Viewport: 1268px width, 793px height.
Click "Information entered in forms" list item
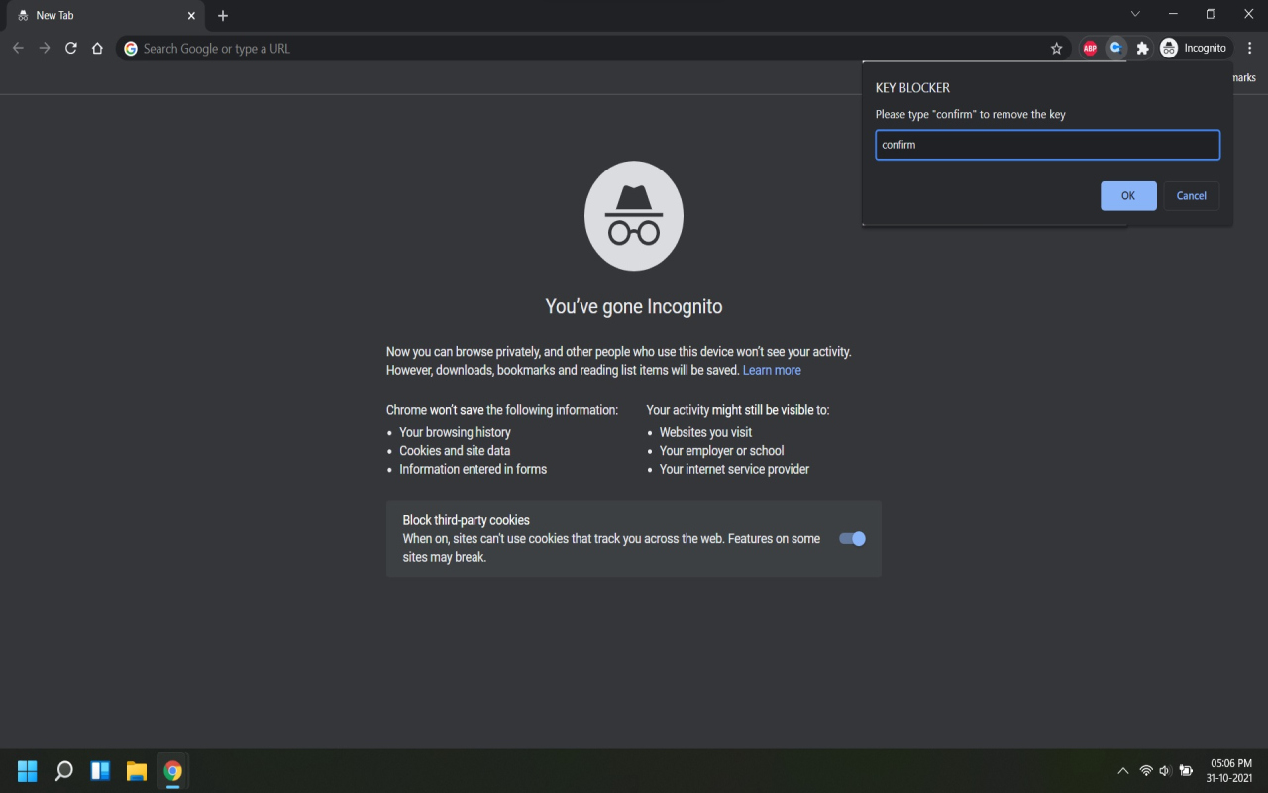click(x=473, y=469)
